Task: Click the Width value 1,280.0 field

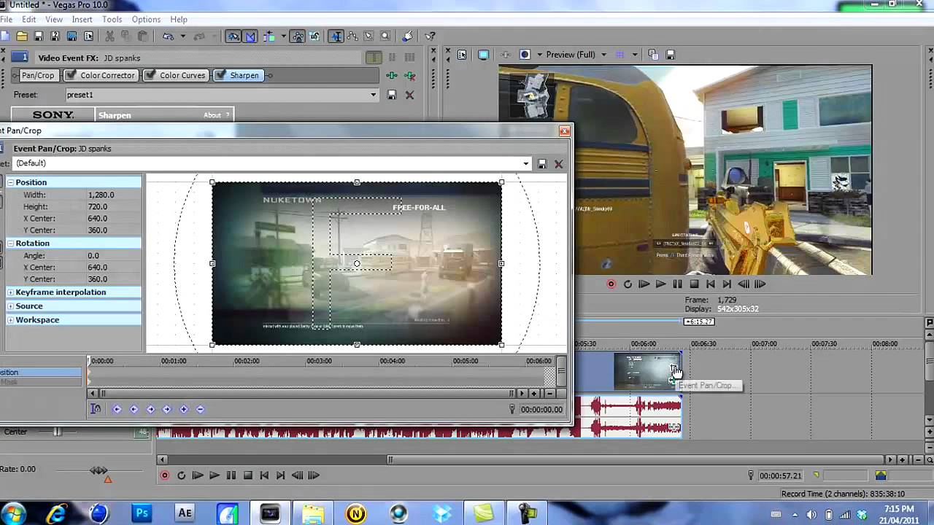Action: pyautogui.click(x=113, y=195)
